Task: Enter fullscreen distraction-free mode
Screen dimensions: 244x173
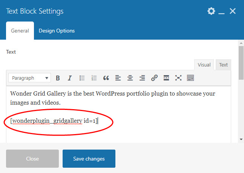Action: click(x=178, y=78)
